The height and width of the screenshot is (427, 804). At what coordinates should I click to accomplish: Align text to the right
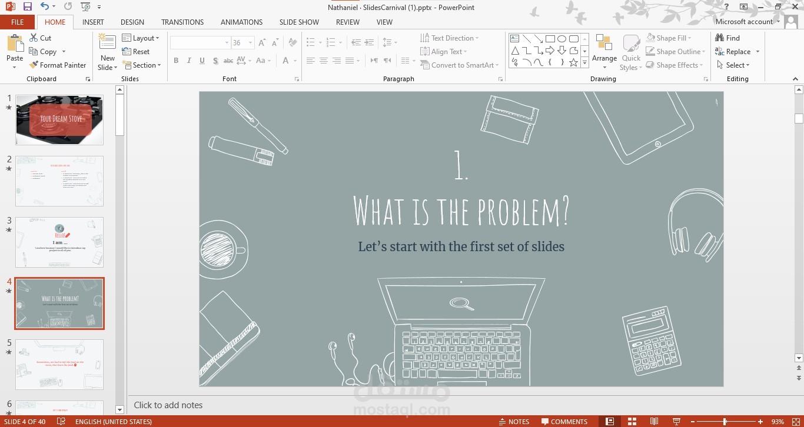point(336,61)
